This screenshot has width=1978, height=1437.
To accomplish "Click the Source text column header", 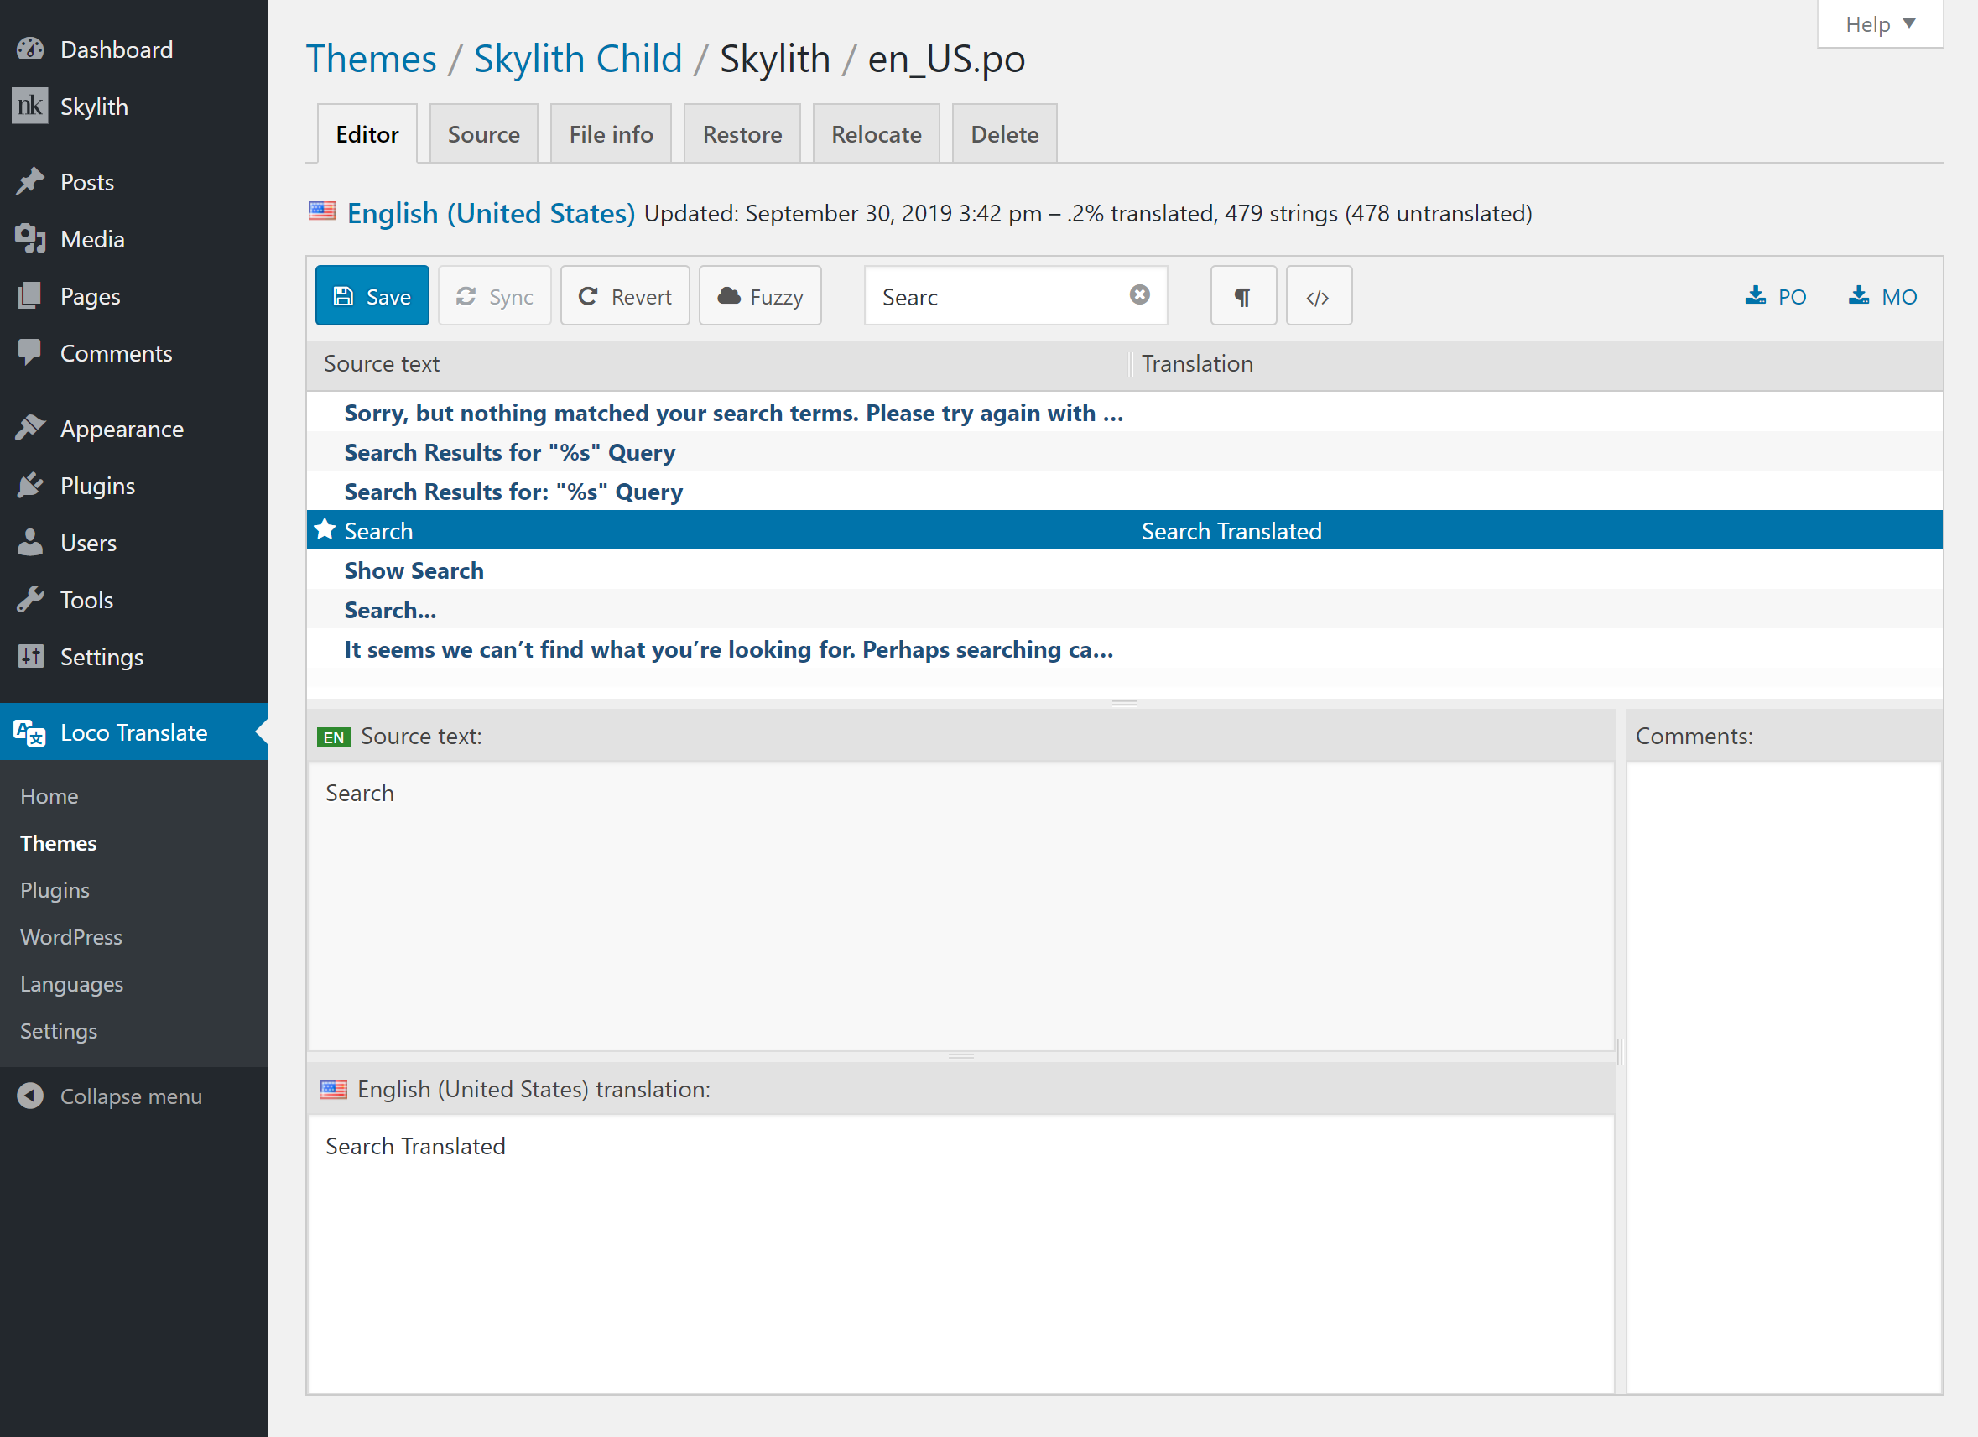I will pyautogui.click(x=717, y=363).
